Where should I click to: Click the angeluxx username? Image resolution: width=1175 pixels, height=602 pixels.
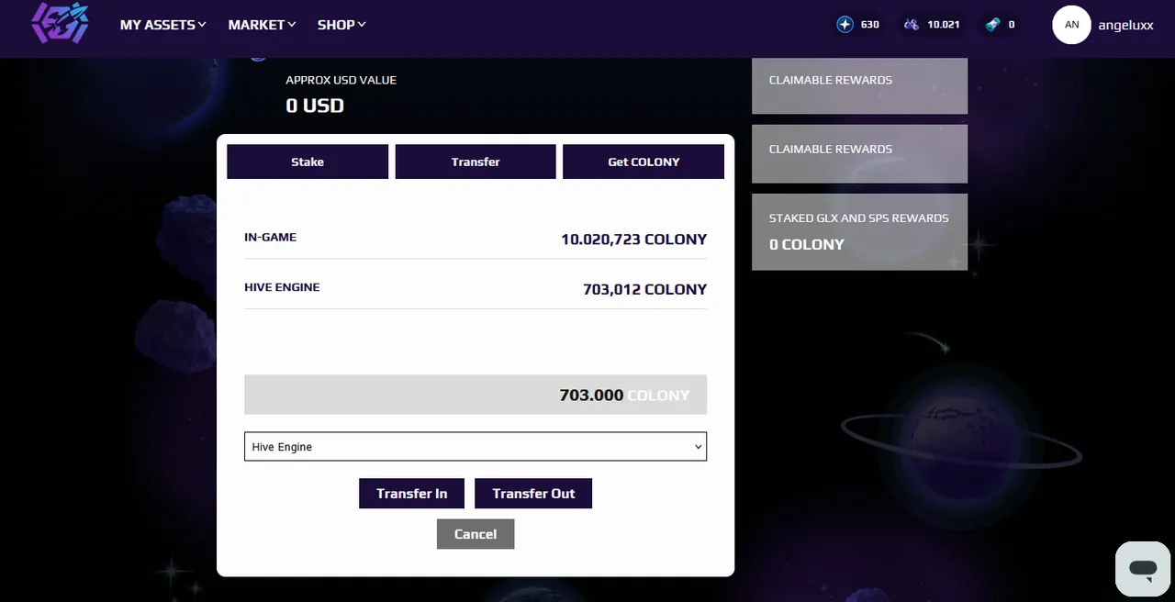pos(1125,25)
